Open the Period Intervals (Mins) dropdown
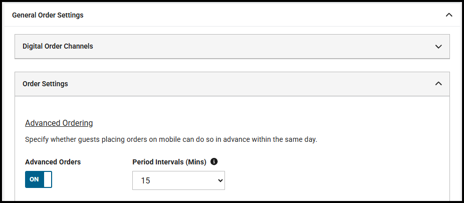Image resolution: width=464 pixels, height=203 pixels. 178,181
